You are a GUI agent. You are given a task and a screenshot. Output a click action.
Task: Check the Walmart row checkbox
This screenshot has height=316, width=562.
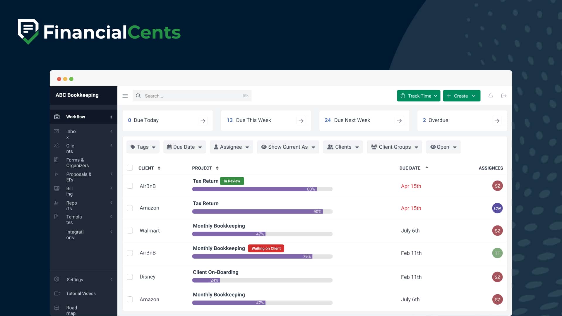(130, 231)
